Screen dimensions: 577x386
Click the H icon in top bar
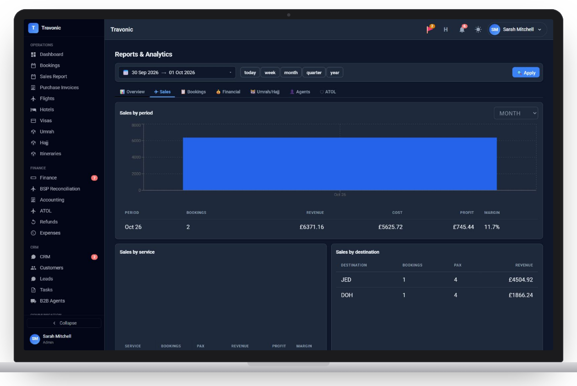(x=446, y=29)
